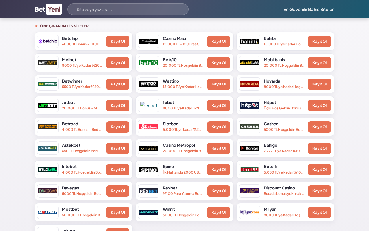This screenshot has width=369, height=231.
Task: Sign up at Hovarda via Kayıt Ol
Action: click(319, 84)
